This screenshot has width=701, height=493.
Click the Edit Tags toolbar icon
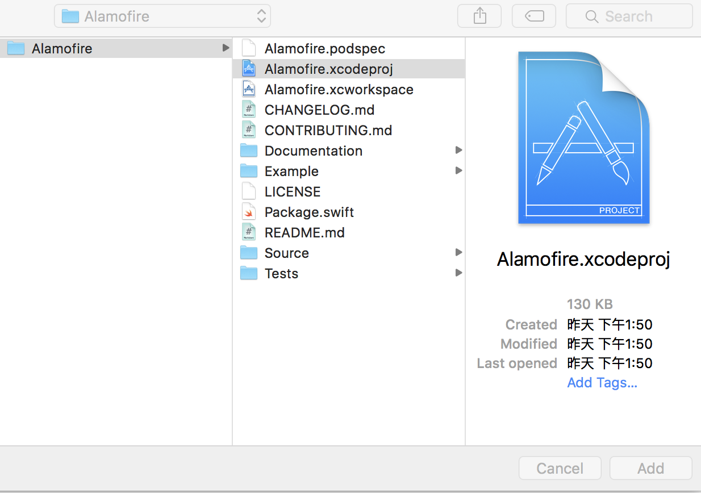pos(534,16)
